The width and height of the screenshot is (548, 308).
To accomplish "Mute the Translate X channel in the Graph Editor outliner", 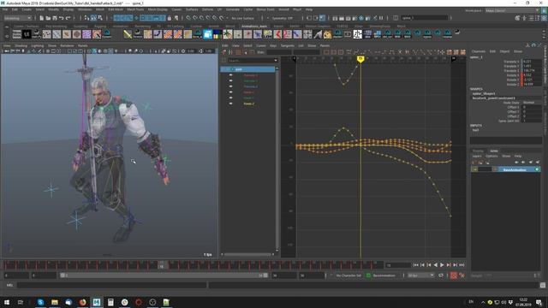I will 230,75.
